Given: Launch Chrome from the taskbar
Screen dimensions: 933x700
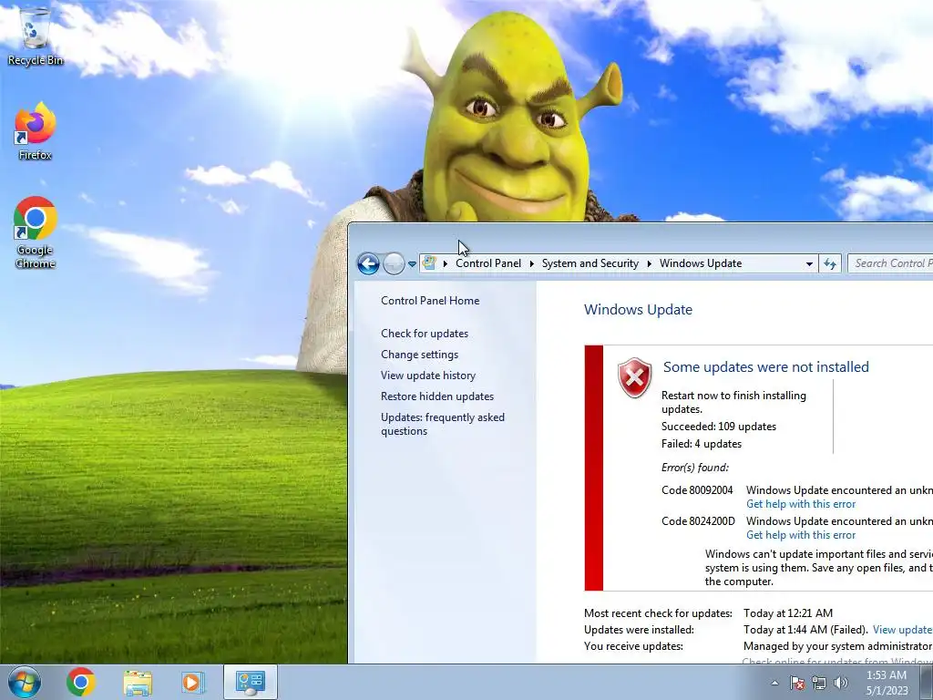Looking at the screenshot, I should click(x=81, y=682).
